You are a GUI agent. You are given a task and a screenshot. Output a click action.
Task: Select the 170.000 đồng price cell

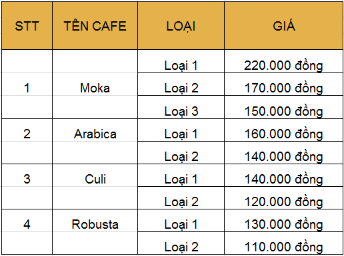coord(283,84)
